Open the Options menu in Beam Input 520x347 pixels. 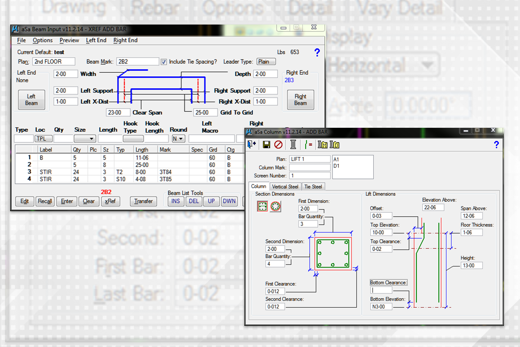[43, 40]
